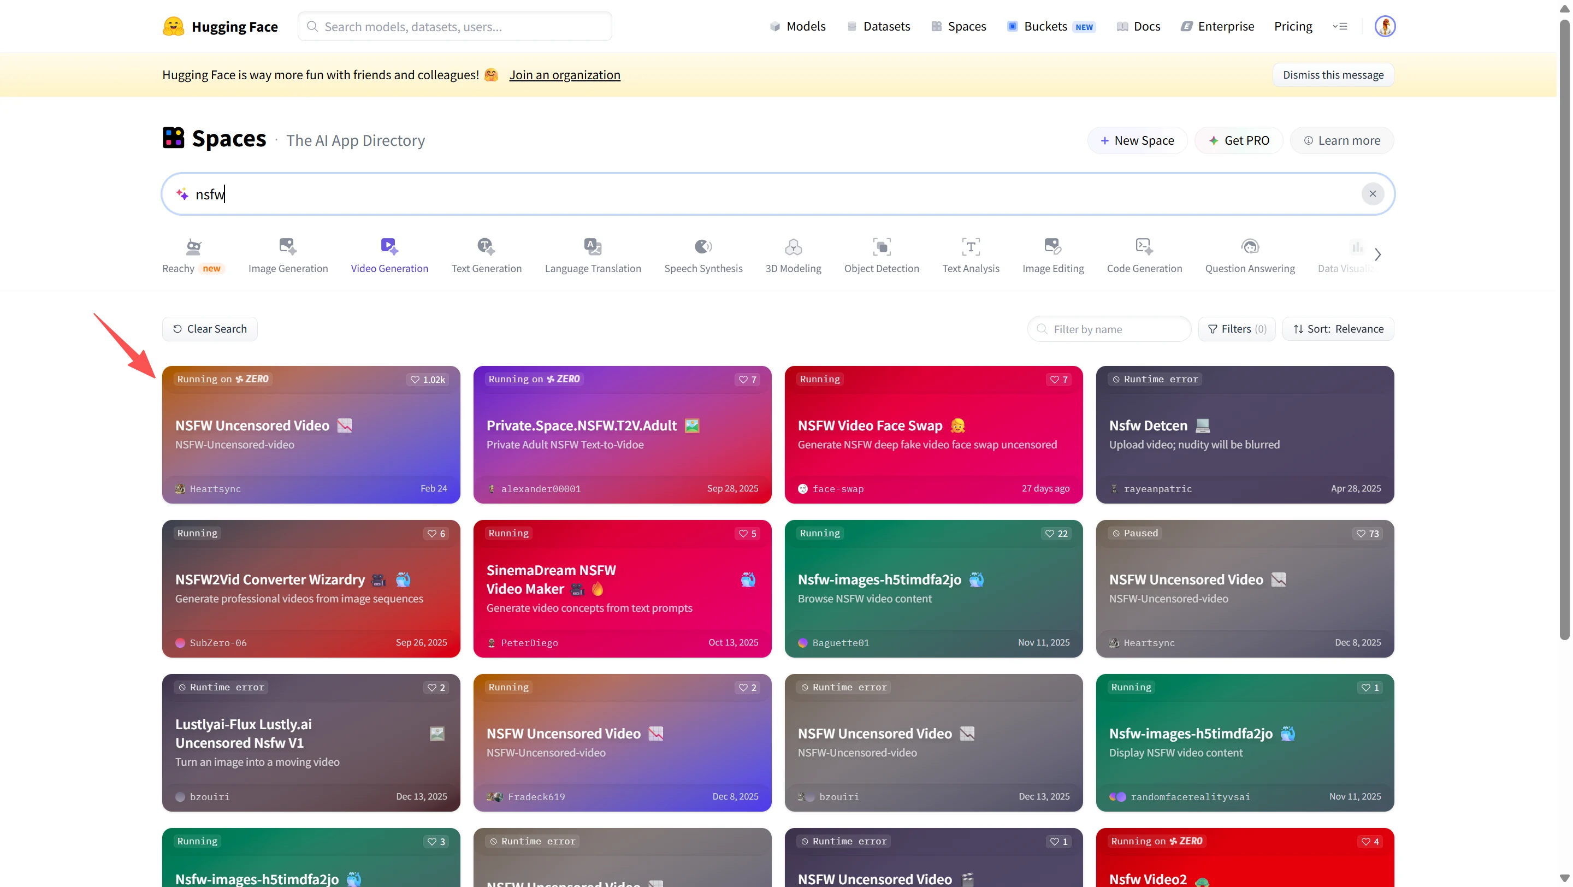Viewport: 1573px width, 887px height.
Task: Like the Paused NSFW Uncensored Video space
Action: (1367, 534)
